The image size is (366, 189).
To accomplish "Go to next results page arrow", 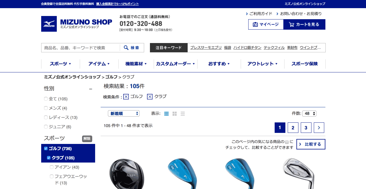I will click(319, 128).
